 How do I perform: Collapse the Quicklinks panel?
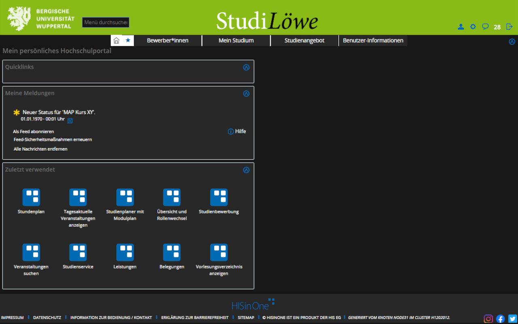(246, 68)
